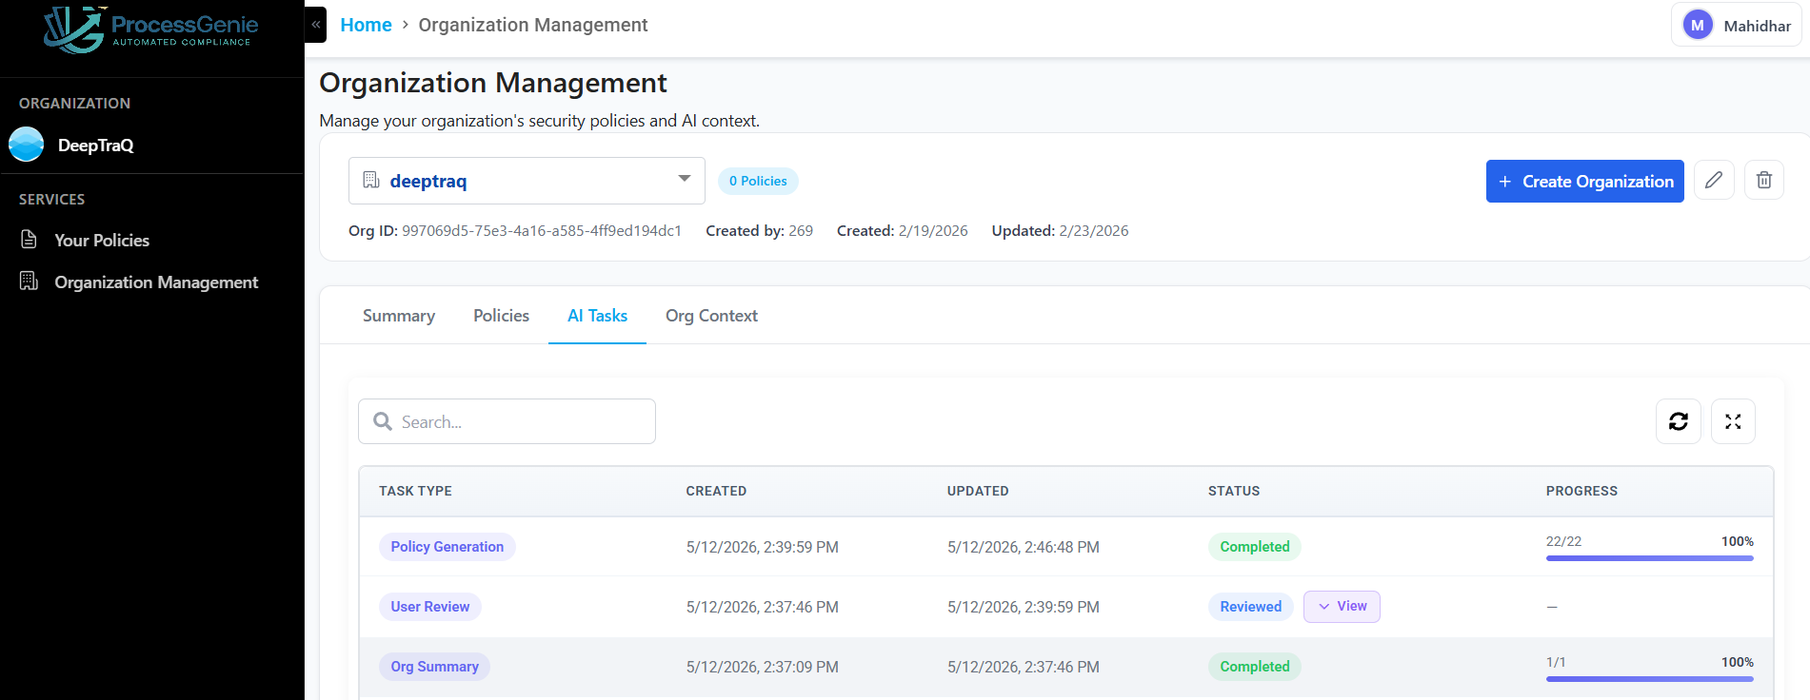
Task: Click the DeepTraQ organization avatar
Action: (x=27, y=145)
